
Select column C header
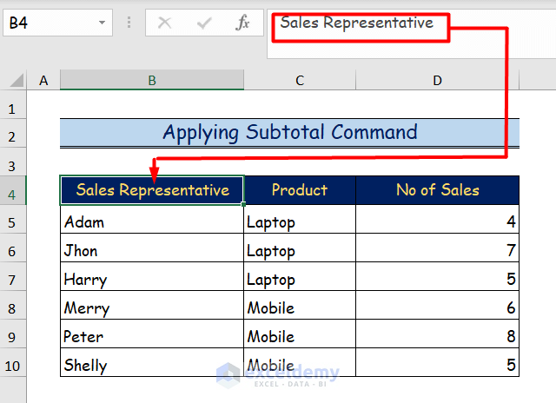coord(300,81)
